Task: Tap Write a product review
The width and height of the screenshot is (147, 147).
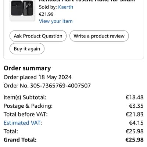Action: pyautogui.click(x=99, y=36)
